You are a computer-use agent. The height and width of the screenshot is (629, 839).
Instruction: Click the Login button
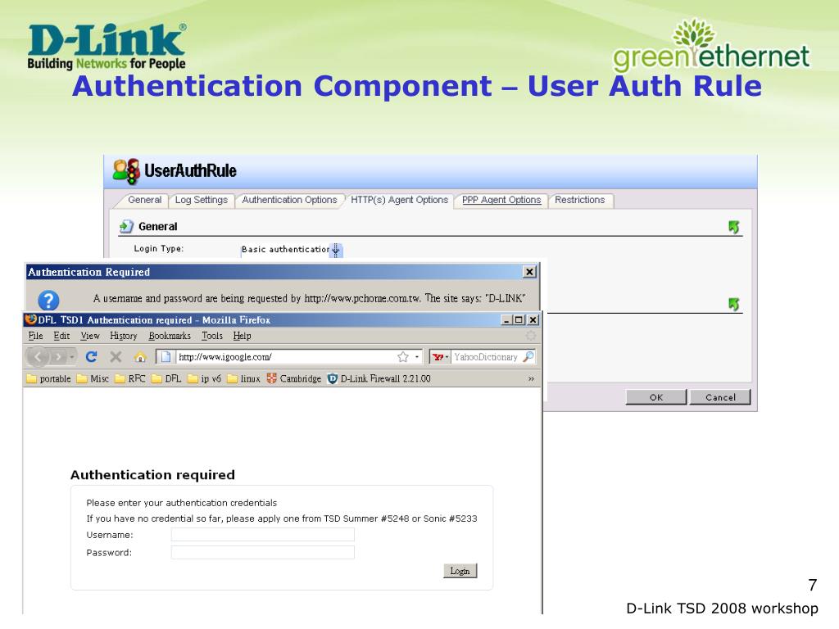tap(460, 571)
